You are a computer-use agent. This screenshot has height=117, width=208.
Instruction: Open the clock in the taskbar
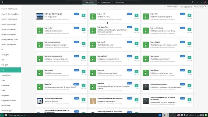point(198,115)
